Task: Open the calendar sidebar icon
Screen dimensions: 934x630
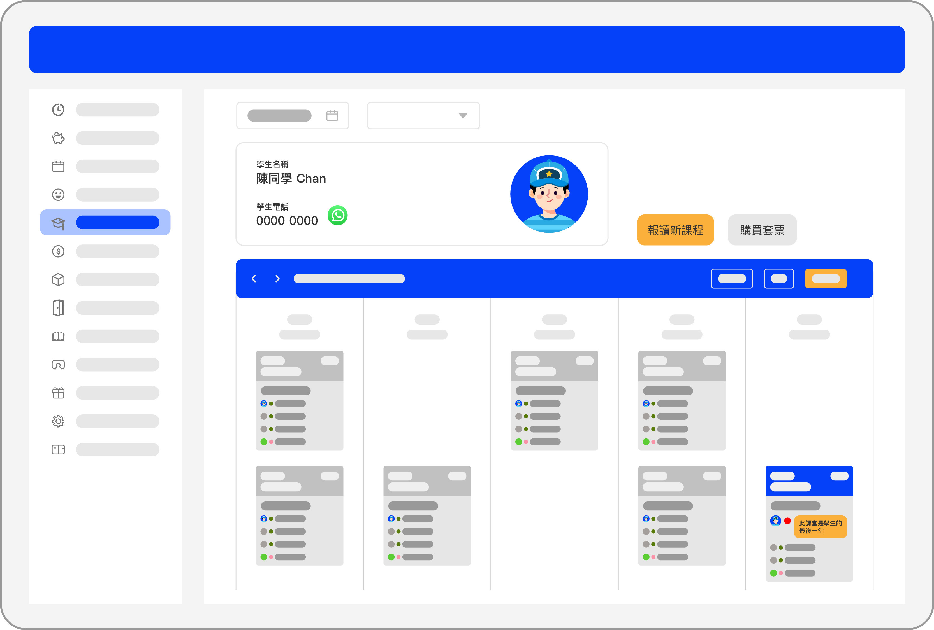Action: point(58,166)
